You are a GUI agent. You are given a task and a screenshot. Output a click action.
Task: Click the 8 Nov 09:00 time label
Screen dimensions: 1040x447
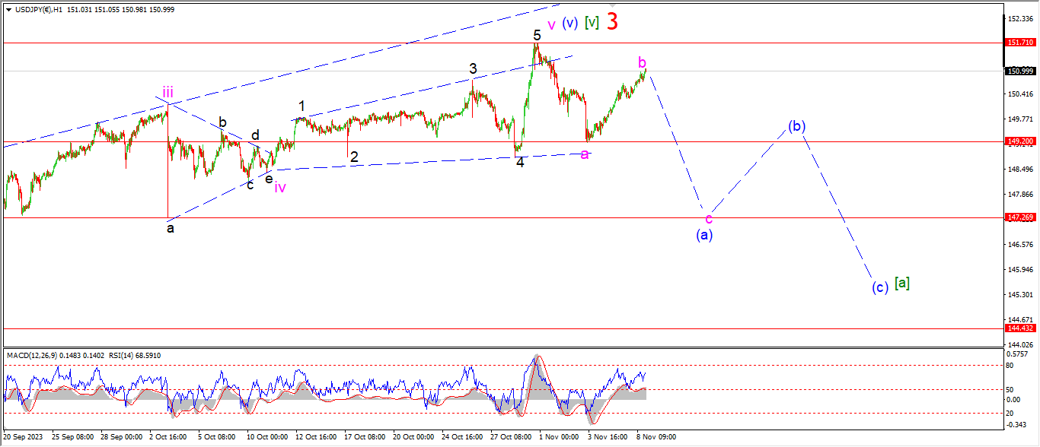pos(656,437)
